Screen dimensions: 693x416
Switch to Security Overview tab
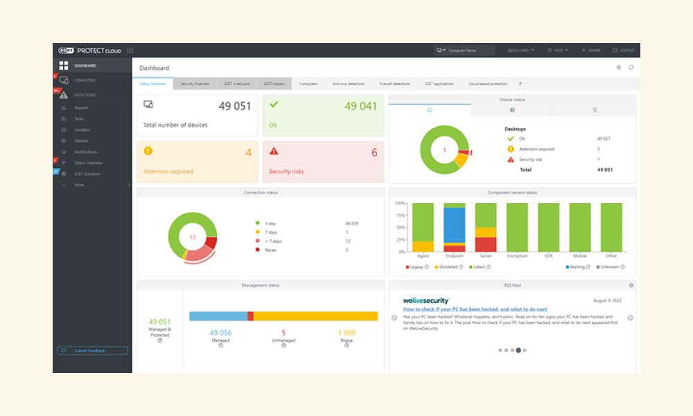click(x=195, y=84)
